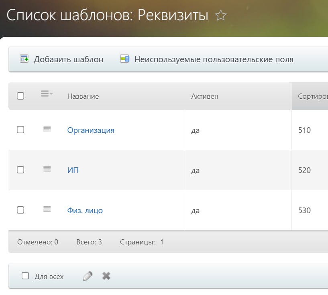
Task: Check the ИП row checkbox
Action: coord(20,170)
